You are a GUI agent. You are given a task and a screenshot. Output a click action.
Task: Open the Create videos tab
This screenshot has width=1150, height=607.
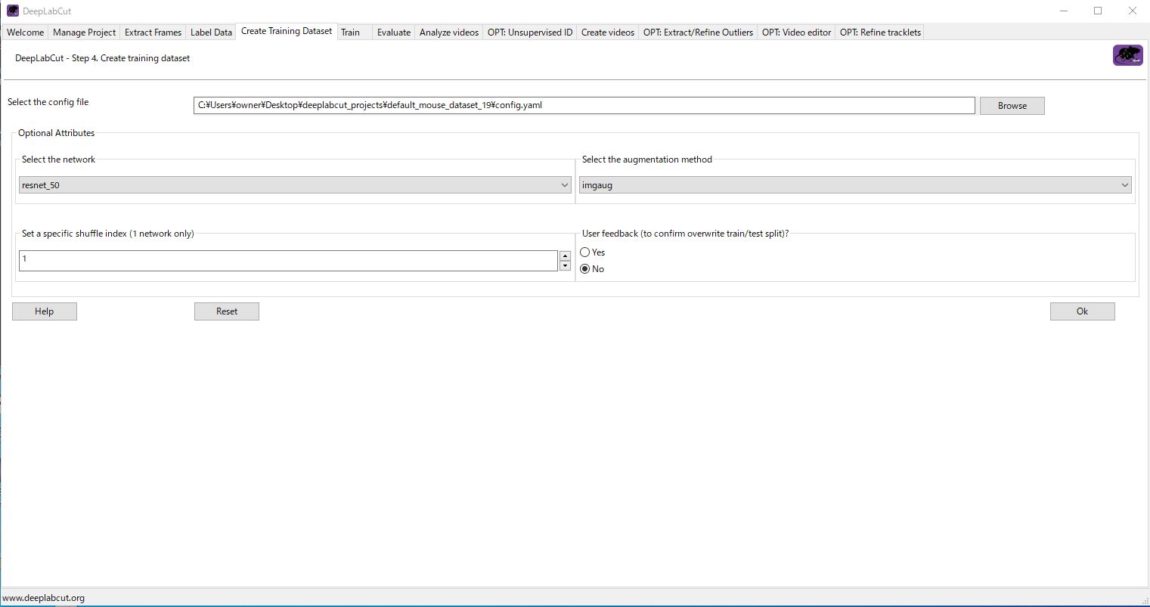point(608,33)
